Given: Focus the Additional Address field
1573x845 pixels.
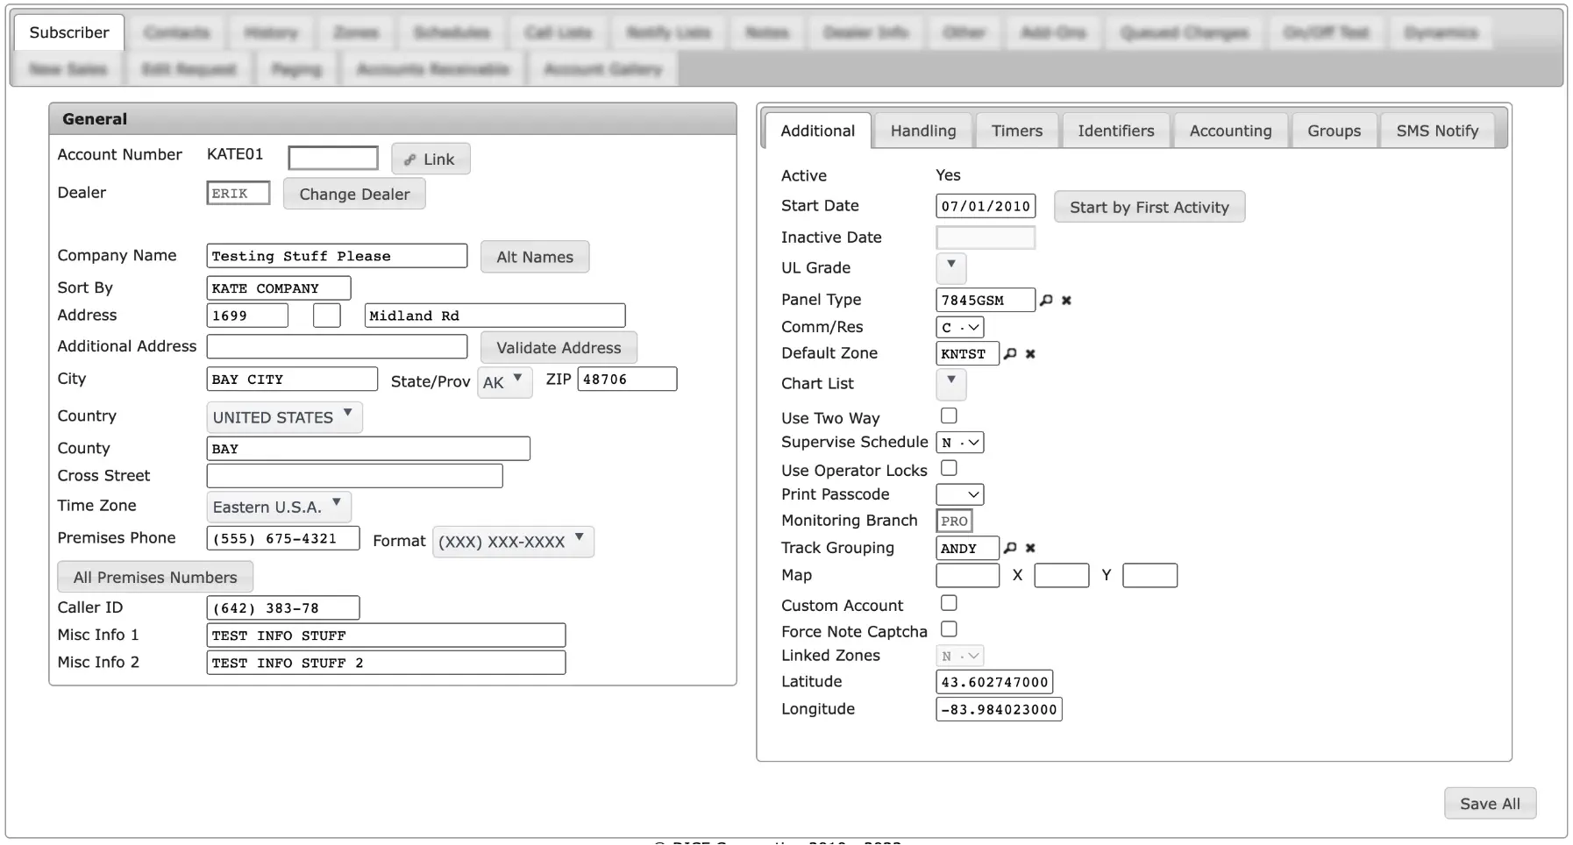Looking at the screenshot, I should (337, 346).
